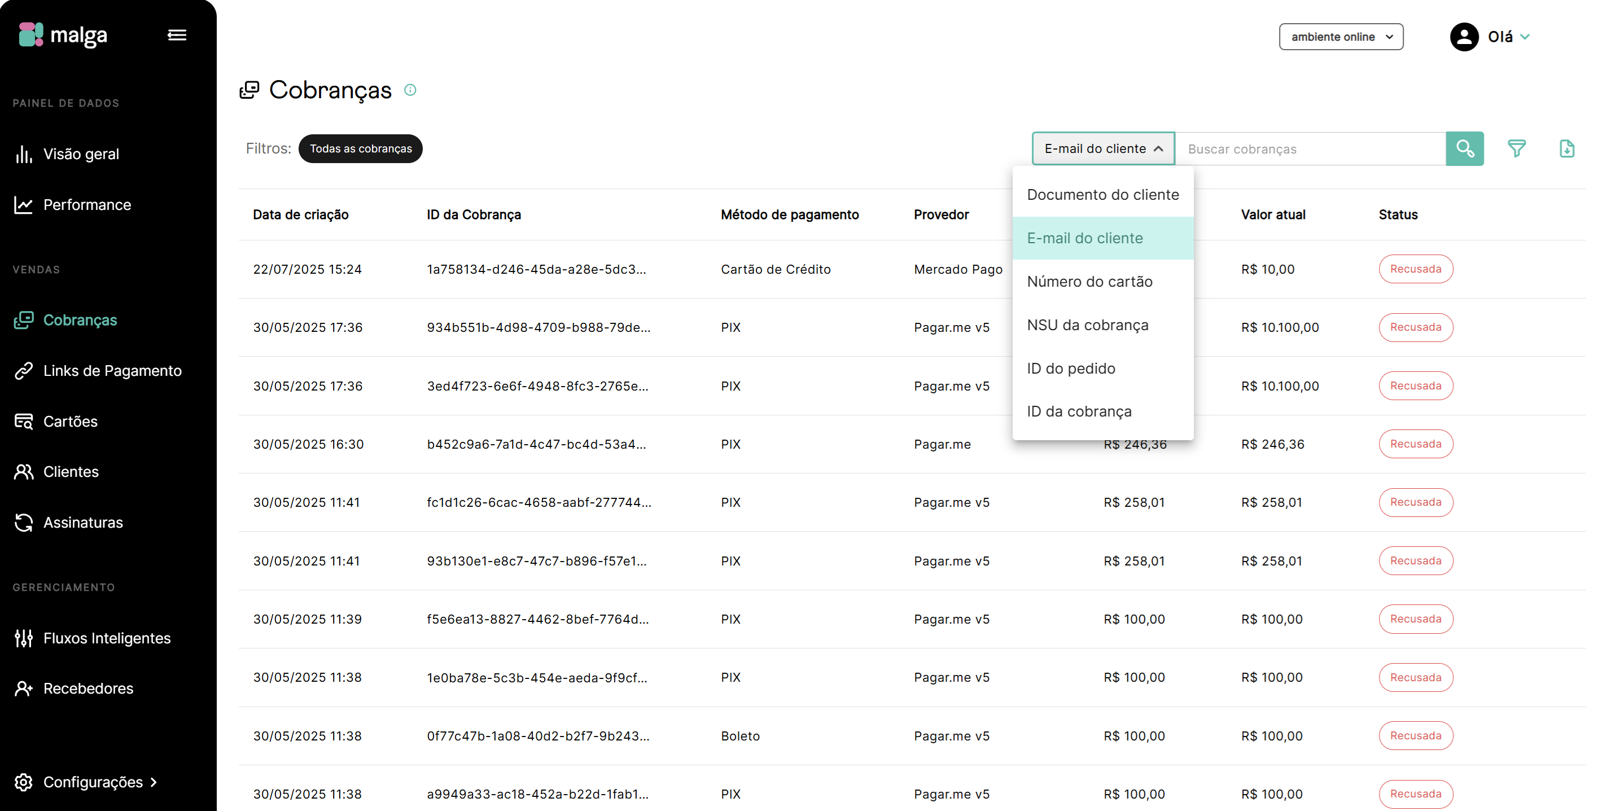Collapse the sidebar with hamburger icon
1607x811 pixels.
click(x=177, y=35)
